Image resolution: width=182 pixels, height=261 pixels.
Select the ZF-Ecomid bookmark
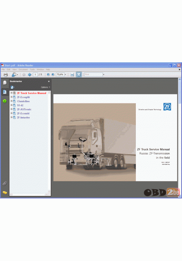pos(23,113)
